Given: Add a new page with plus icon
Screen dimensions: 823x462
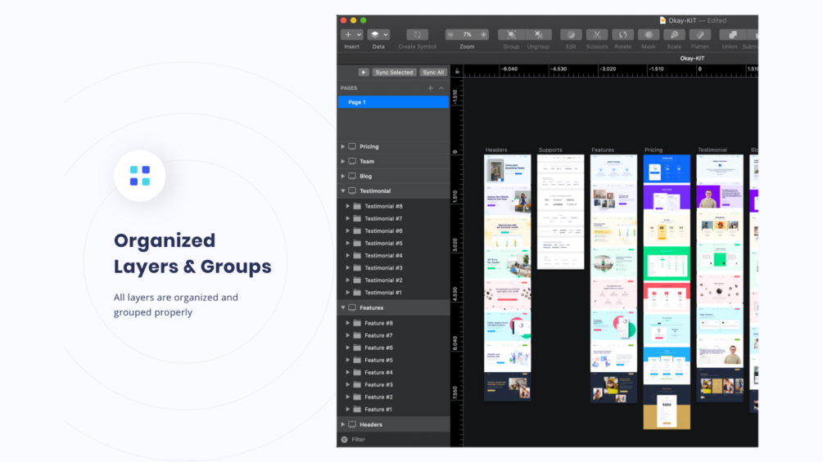Looking at the screenshot, I should (431, 88).
